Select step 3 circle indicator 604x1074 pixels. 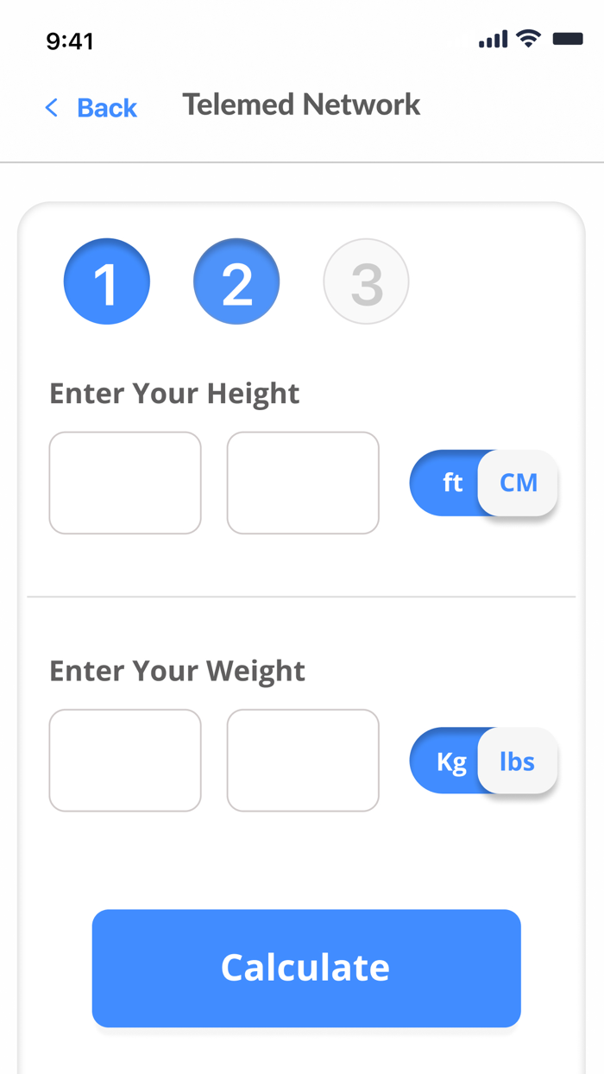366,281
